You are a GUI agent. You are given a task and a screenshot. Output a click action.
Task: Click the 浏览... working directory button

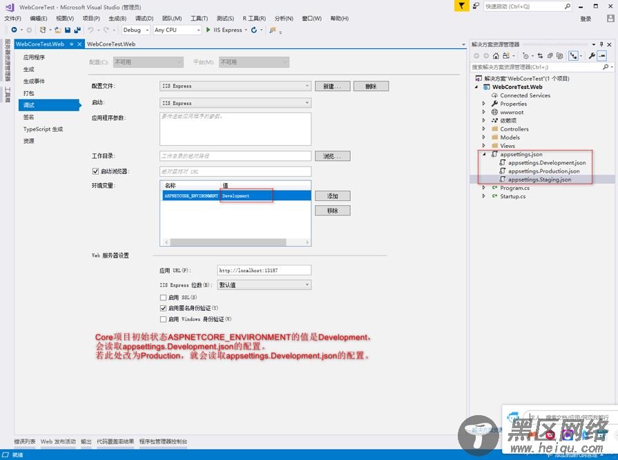(332, 156)
